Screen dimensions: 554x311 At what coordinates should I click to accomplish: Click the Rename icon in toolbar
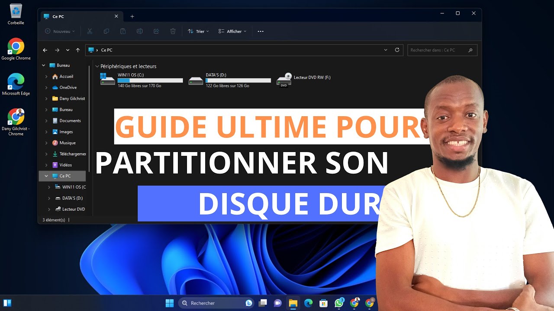[x=139, y=31]
